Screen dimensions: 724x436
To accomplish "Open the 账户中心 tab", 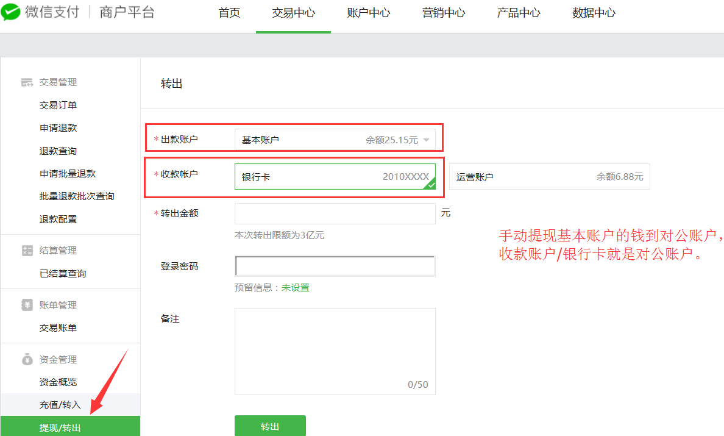I will (x=369, y=13).
